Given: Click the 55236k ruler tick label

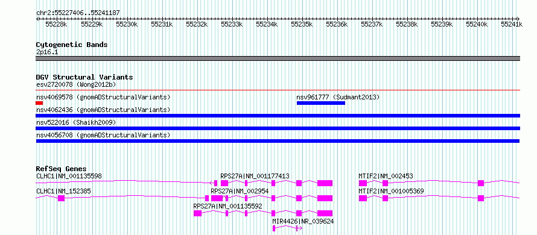Looking at the screenshot, I should coord(337,24).
